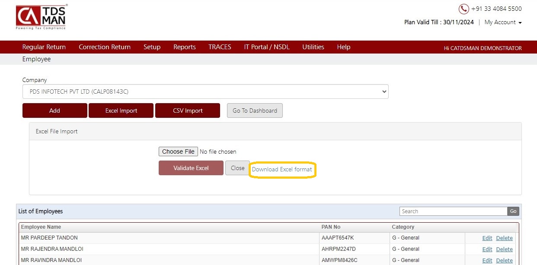The width and height of the screenshot is (537, 265).
Task: Close the Excel File Import panel
Action: click(x=237, y=168)
